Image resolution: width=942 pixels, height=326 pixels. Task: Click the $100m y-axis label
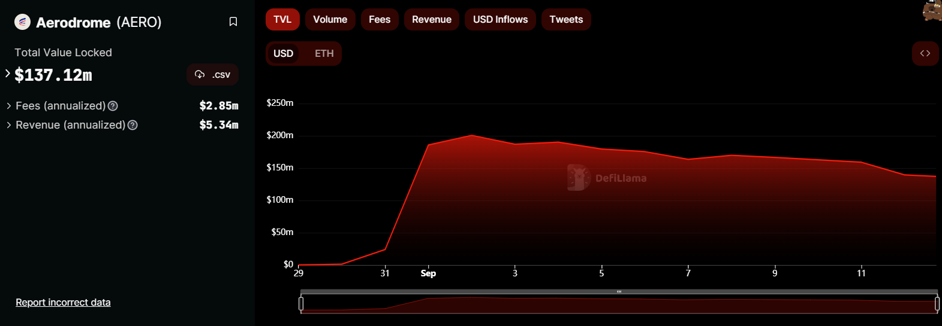click(x=280, y=200)
